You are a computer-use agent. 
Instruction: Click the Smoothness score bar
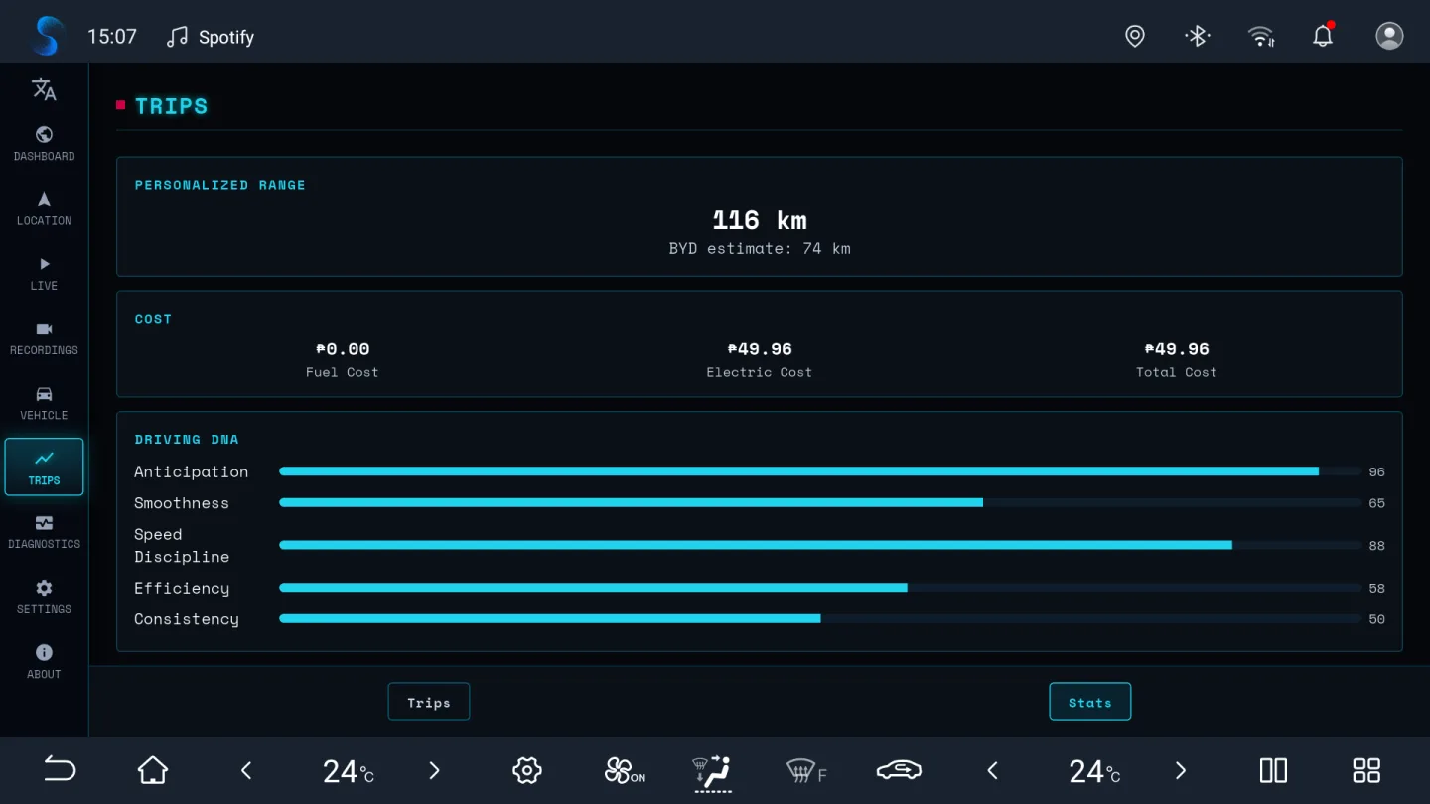click(820, 503)
